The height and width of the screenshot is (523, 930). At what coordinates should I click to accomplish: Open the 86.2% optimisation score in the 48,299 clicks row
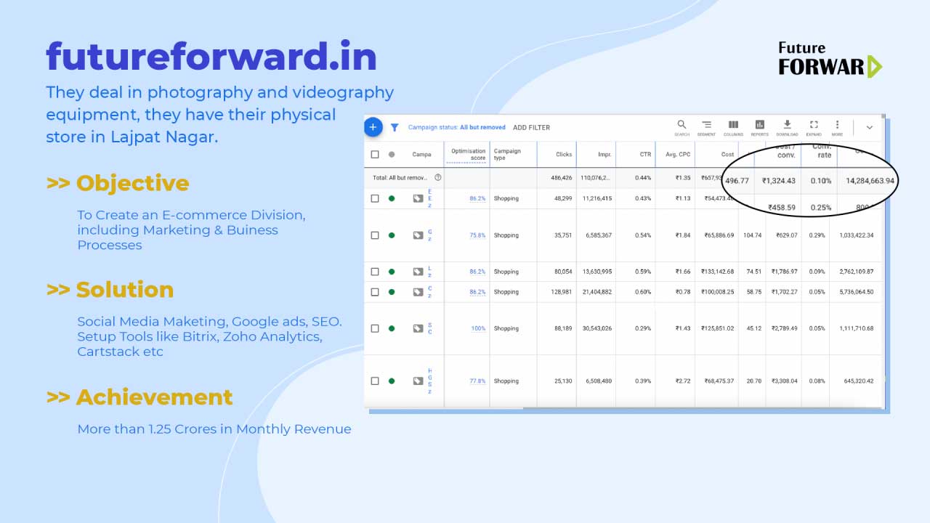[x=477, y=198]
